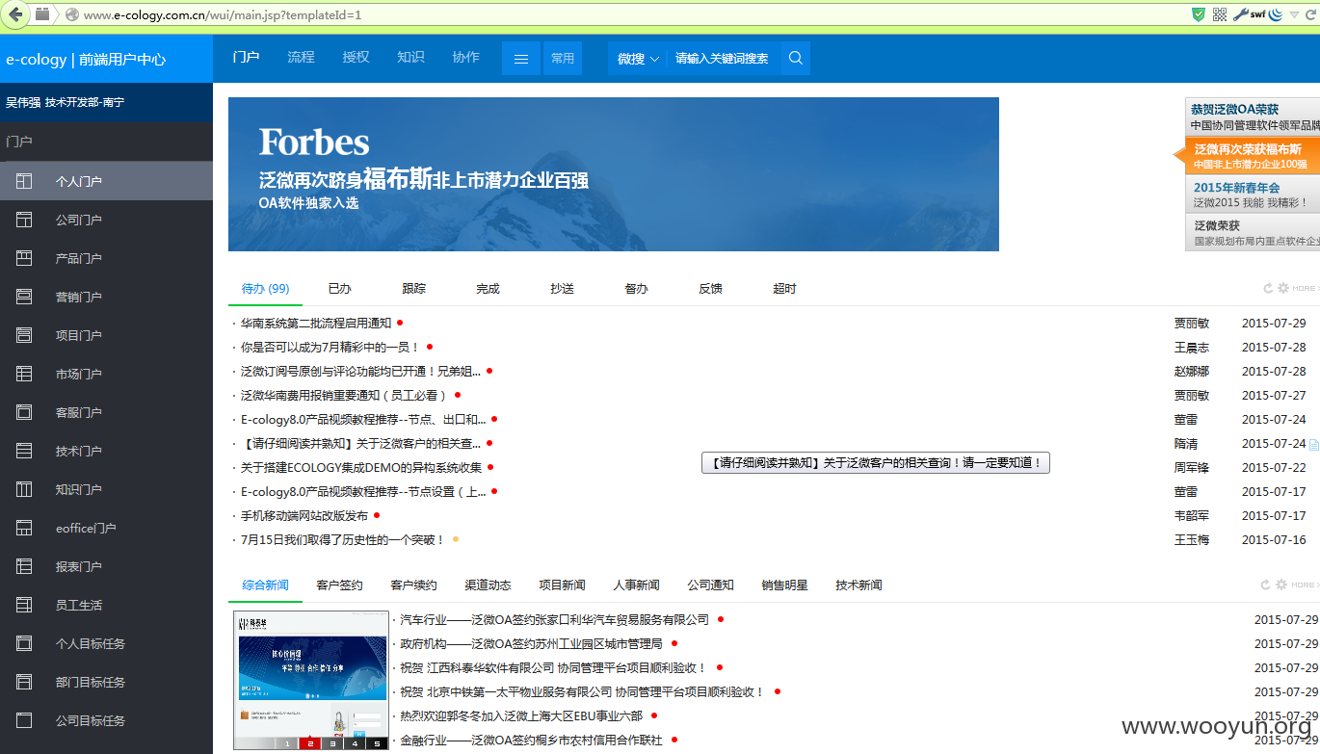1320x754 pixels.
Task: Click the Forbes banner image
Action: pos(613,174)
